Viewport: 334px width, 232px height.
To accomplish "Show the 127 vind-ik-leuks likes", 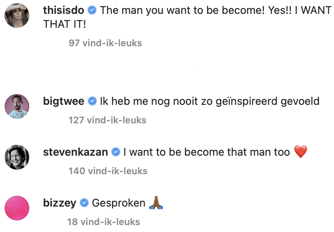I will [x=107, y=120].
